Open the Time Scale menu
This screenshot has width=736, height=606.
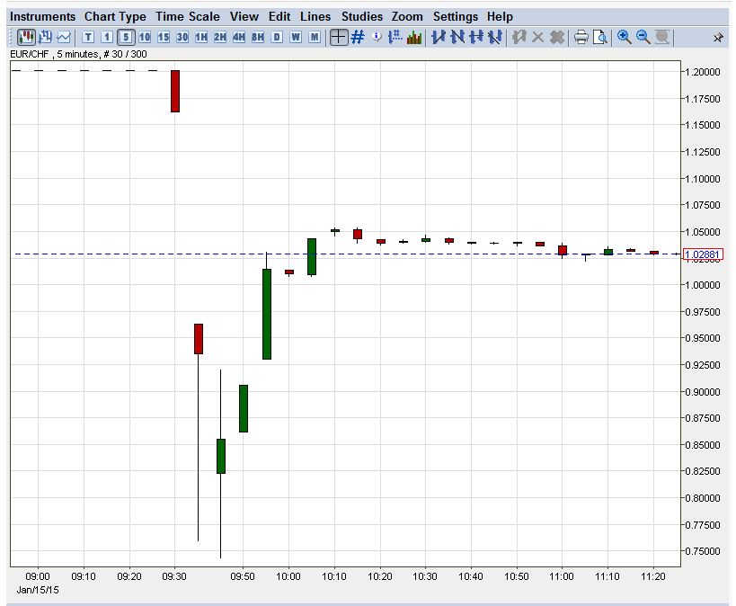click(x=187, y=16)
